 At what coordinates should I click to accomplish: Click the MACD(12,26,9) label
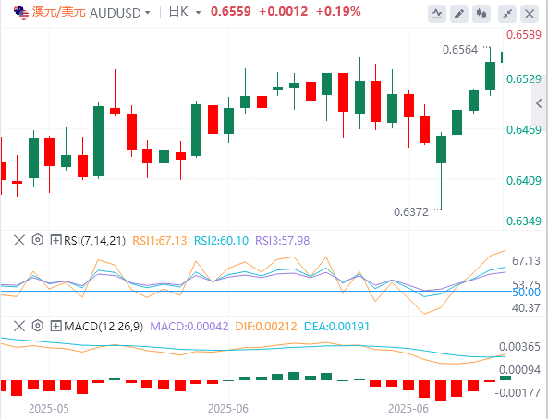coord(104,327)
